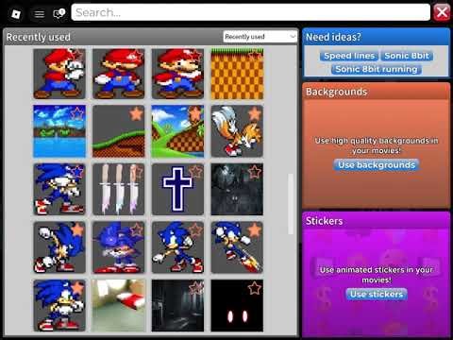Image resolution: width=453 pixels, height=340 pixels.
Task: Favorite the dark forest with its star
Action: pos(255,172)
